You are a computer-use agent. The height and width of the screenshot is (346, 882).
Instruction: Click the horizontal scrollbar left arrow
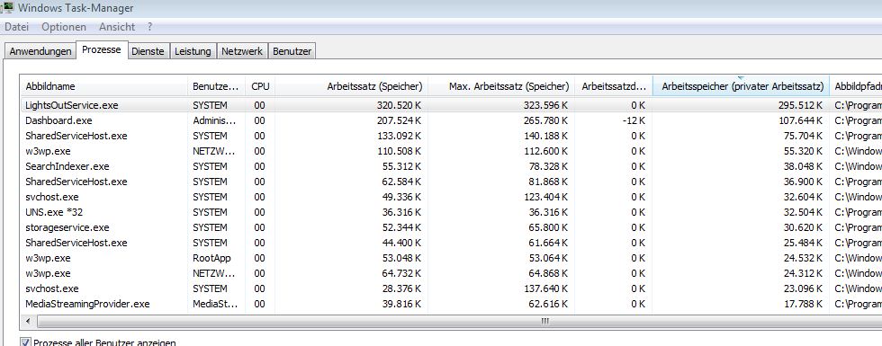point(27,322)
